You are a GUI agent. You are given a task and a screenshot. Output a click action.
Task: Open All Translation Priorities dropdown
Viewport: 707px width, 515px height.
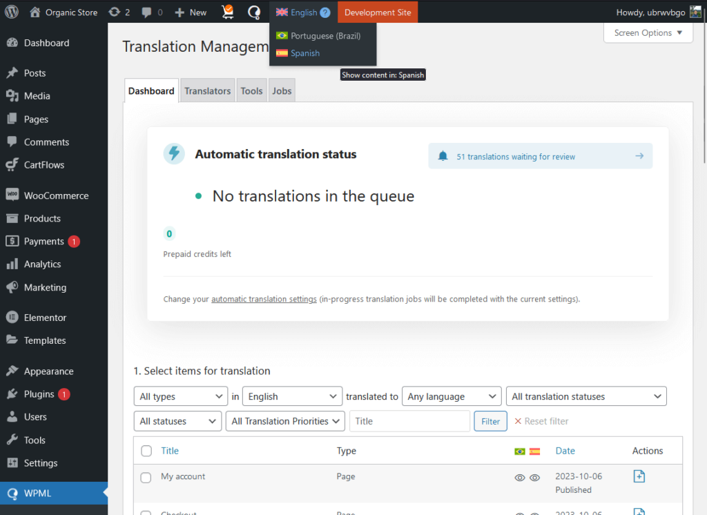coord(285,421)
